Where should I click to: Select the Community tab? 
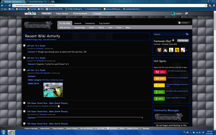click(x=90, y=23)
